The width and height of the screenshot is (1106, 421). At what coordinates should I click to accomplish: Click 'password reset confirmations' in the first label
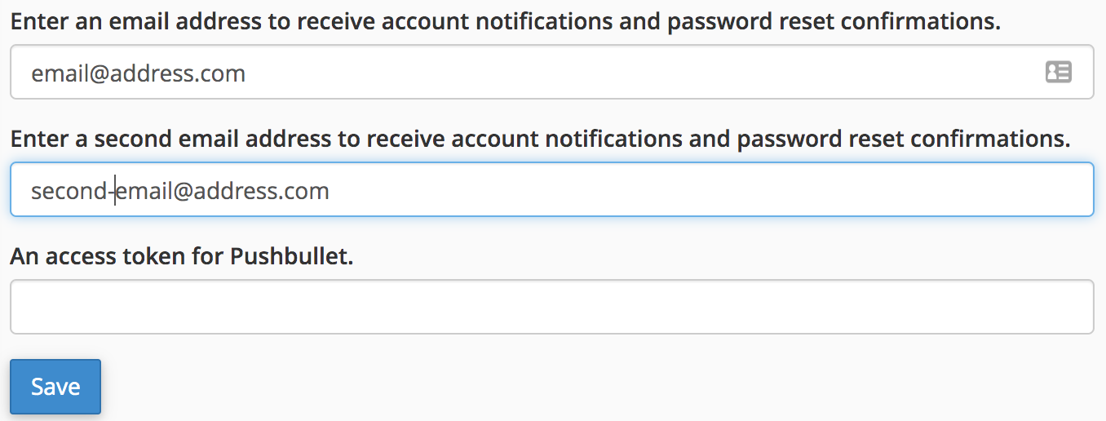point(834,22)
